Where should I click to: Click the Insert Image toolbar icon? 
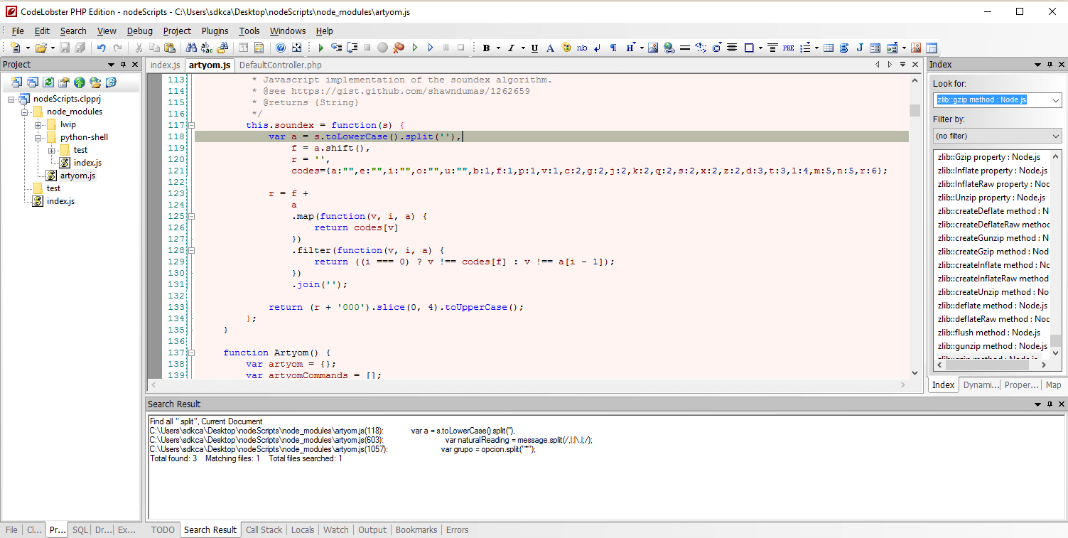point(654,48)
